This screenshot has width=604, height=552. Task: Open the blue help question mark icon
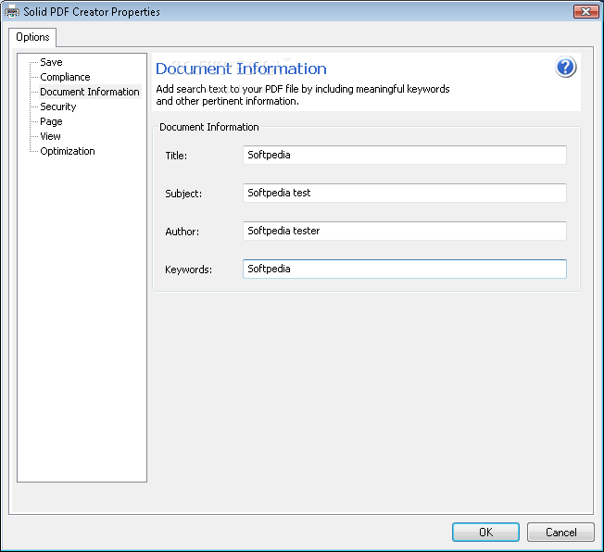pos(565,68)
